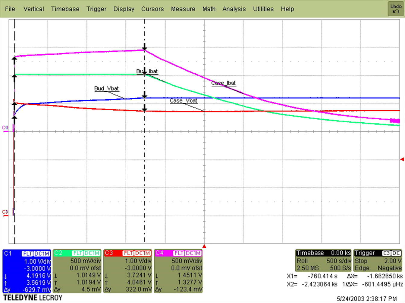Open the Cursors menu
Screen dimensions: 405x303
pyautogui.click(x=152, y=9)
